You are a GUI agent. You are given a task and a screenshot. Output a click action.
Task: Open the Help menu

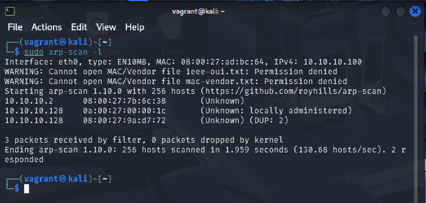(135, 27)
